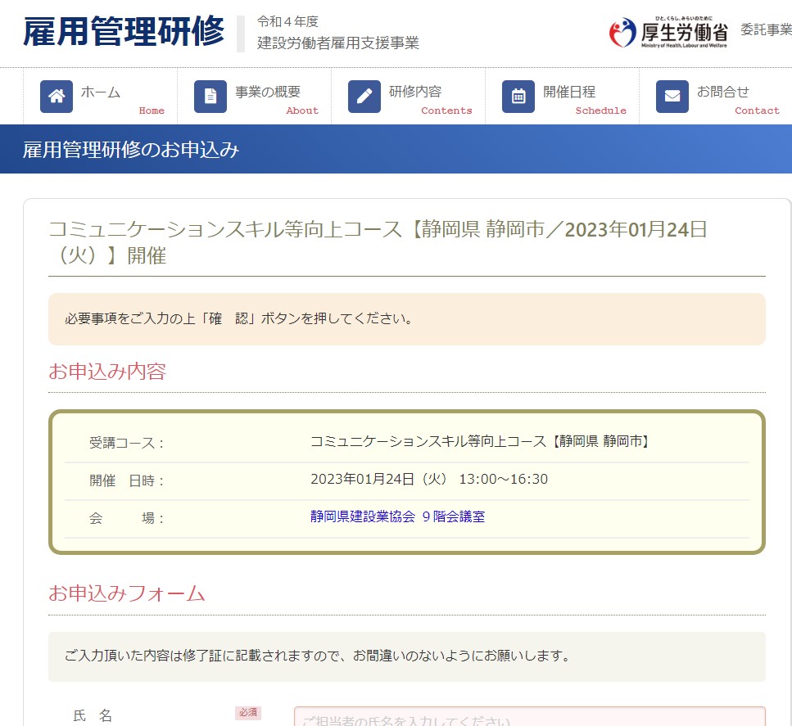Open the ホーム menu item
The width and height of the screenshot is (792, 726).
tap(101, 92)
